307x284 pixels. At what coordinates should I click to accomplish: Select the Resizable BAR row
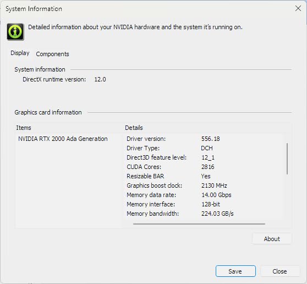point(204,176)
